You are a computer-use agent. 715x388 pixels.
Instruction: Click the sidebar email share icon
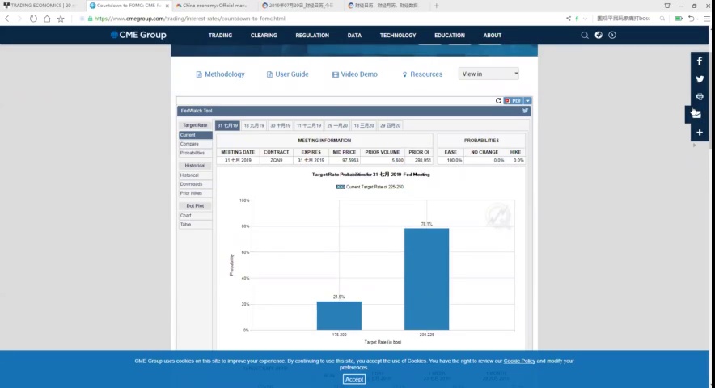click(x=696, y=115)
